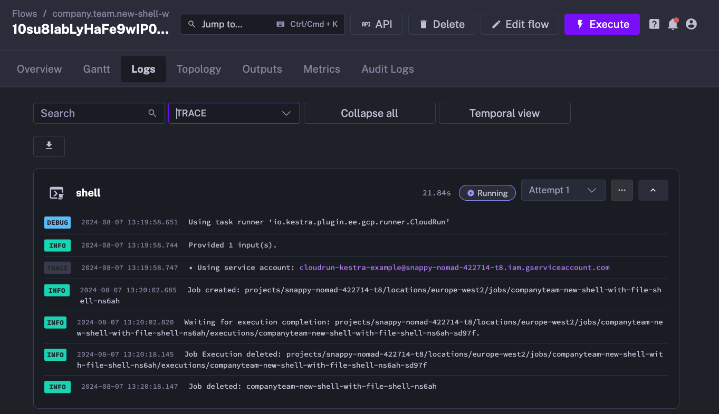Open the notifications bell icon
Image resolution: width=719 pixels, height=414 pixels.
673,24
